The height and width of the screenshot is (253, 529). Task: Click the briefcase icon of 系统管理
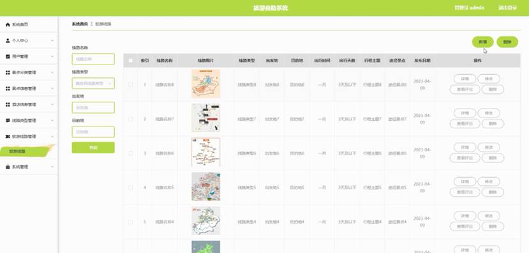click(x=8, y=167)
